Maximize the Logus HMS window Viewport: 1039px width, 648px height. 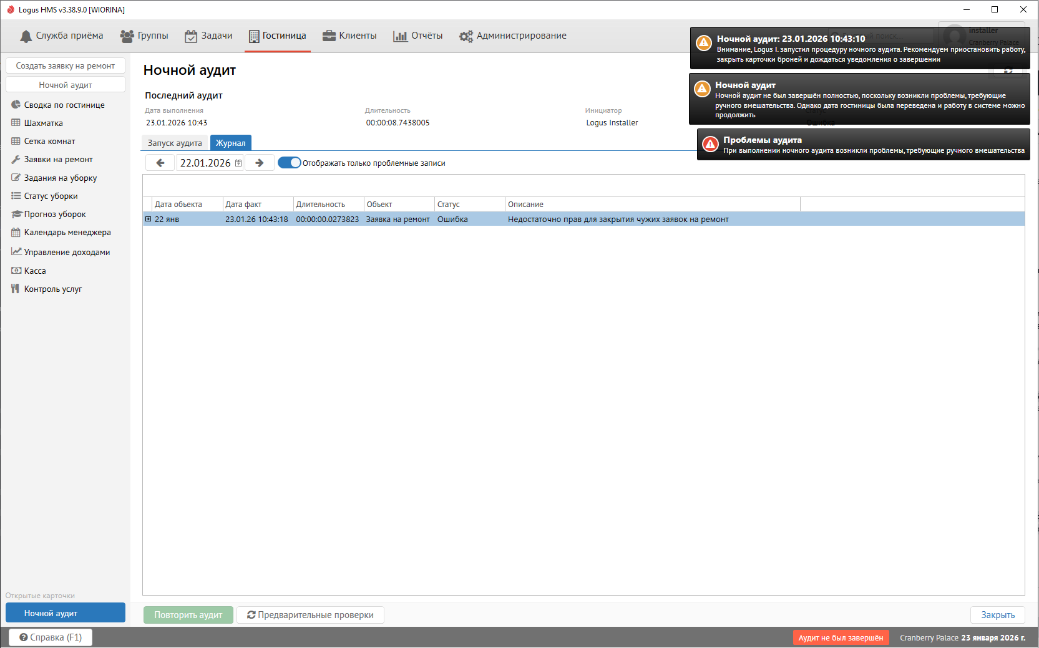(995, 9)
